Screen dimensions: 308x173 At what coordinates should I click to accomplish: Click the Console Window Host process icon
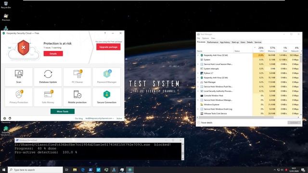pyautogui.click(x=202, y=96)
